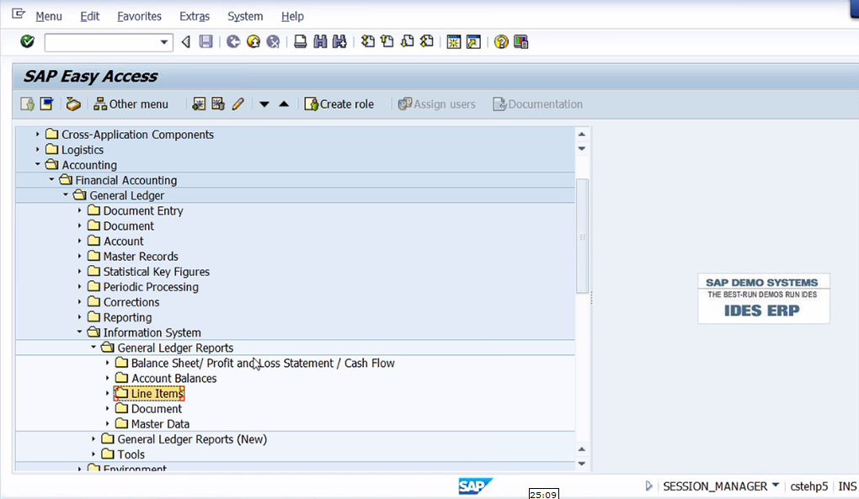
Task: Click the green Back arrow icon
Action: pos(233,41)
